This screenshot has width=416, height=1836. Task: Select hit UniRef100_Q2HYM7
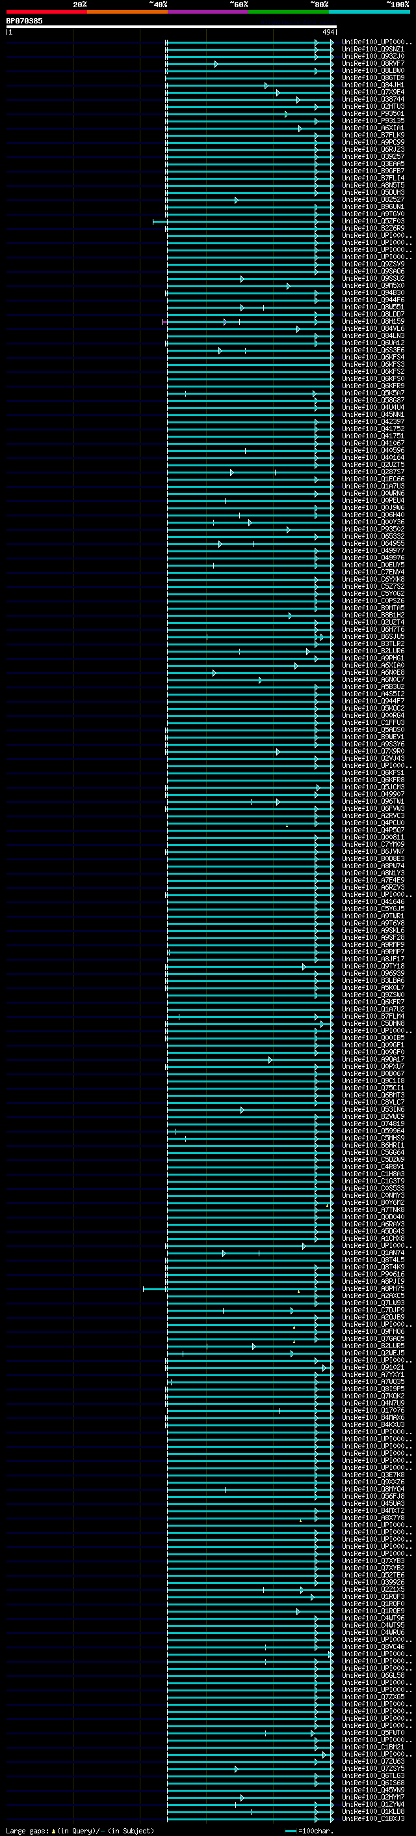pos(373,1797)
